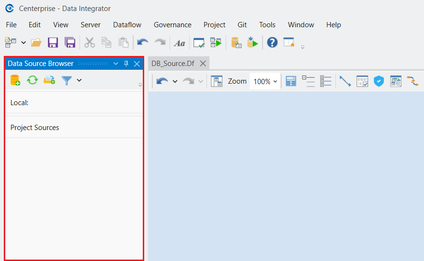Open main toolbar overflow options arrow
The image size is (424, 261).
point(303,47)
